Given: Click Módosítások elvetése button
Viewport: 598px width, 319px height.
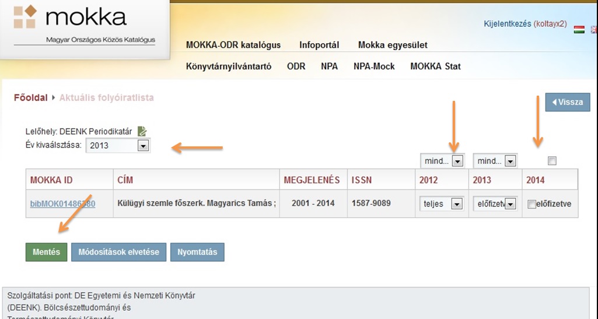Looking at the screenshot, I should (x=118, y=252).
